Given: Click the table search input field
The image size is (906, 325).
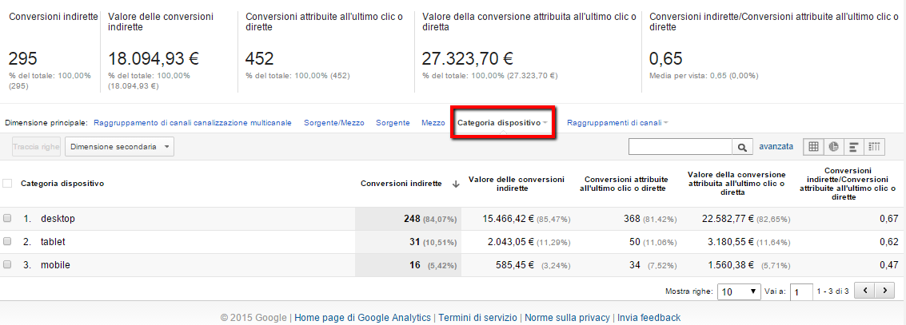Looking at the screenshot, I should point(680,147).
